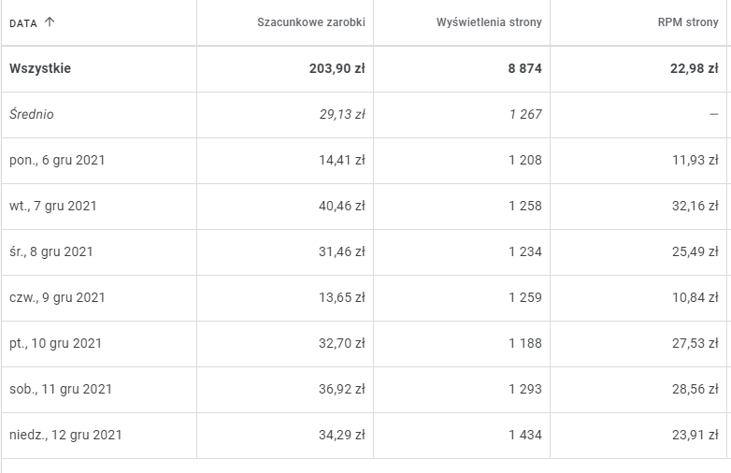Select sob., 11 gru 2021 row
This screenshot has height=473, width=731.
[61, 389]
